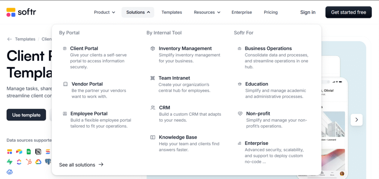Click the Get started free button

coord(348,12)
